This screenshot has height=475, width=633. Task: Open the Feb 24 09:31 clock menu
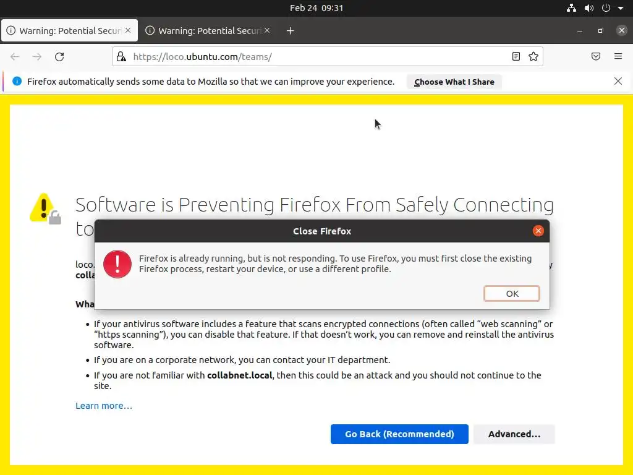[x=316, y=8]
